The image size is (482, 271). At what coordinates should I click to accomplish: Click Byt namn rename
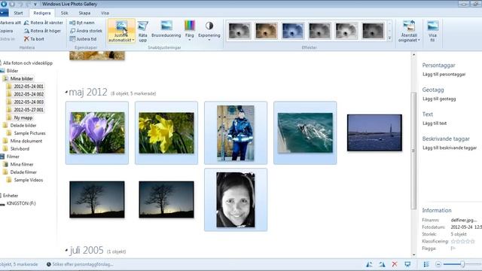pos(82,23)
